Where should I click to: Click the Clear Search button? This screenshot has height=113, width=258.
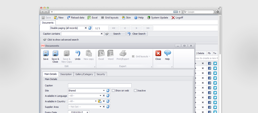point(137,34)
